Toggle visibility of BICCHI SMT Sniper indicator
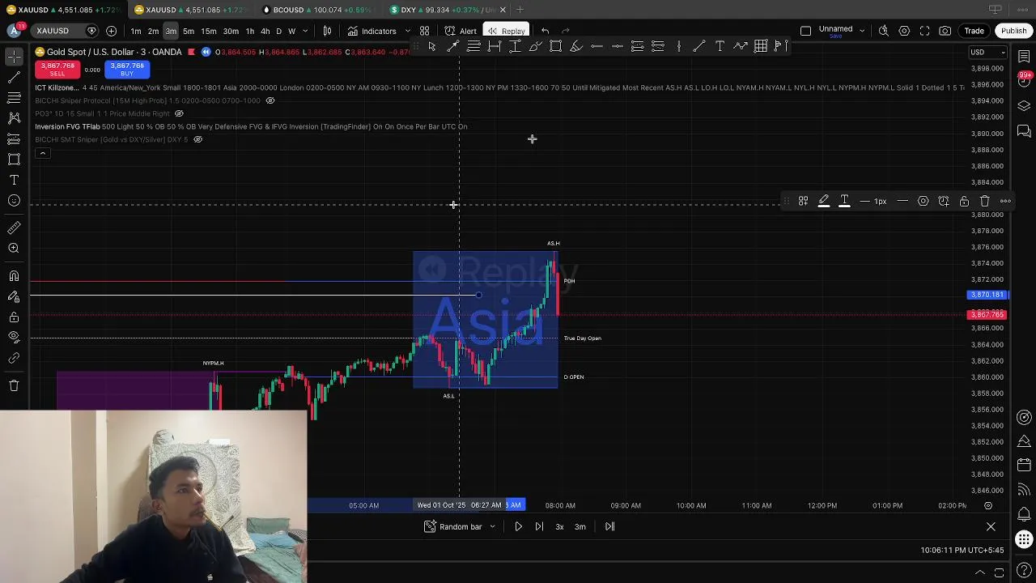The height and width of the screenshot is (583, 1036). coord(197,139)
